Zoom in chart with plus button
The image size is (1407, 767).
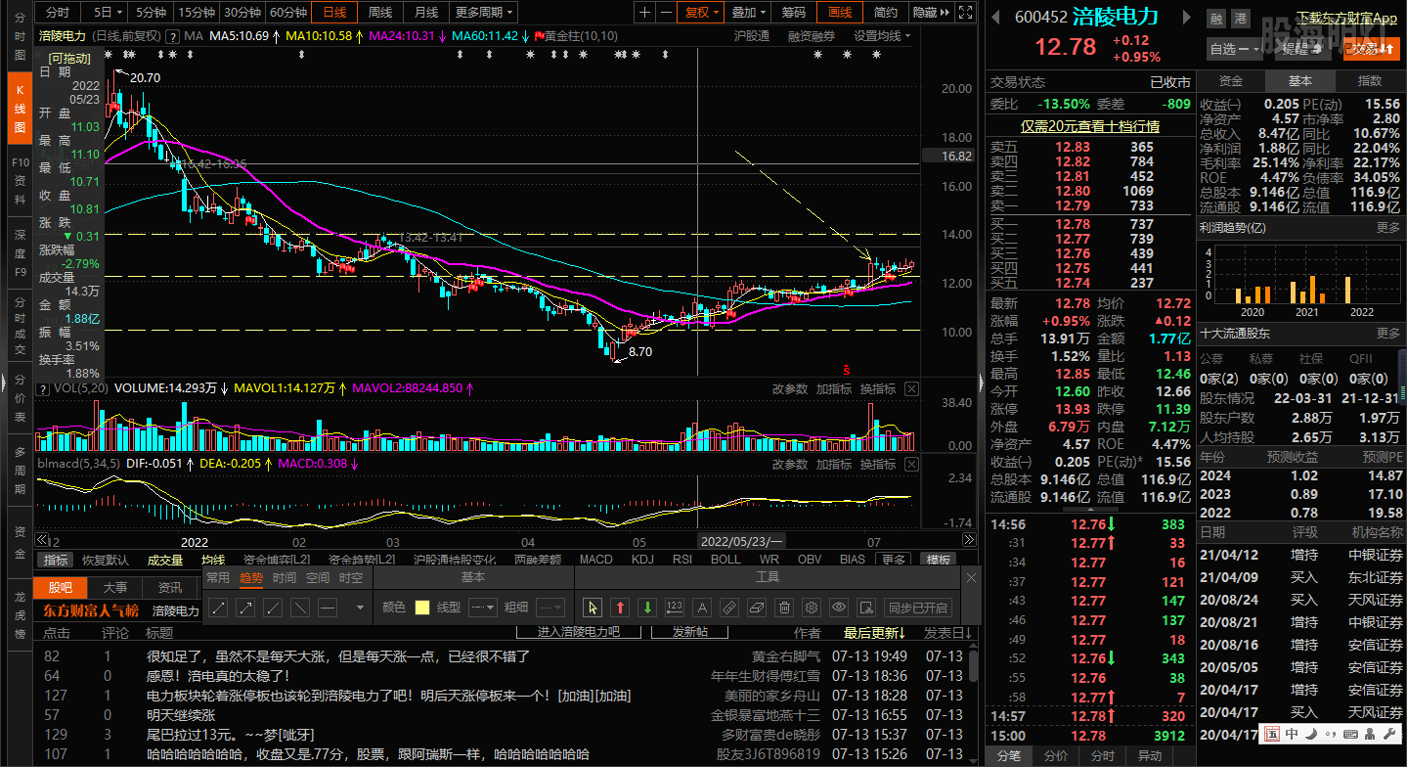tap(644, 13)
